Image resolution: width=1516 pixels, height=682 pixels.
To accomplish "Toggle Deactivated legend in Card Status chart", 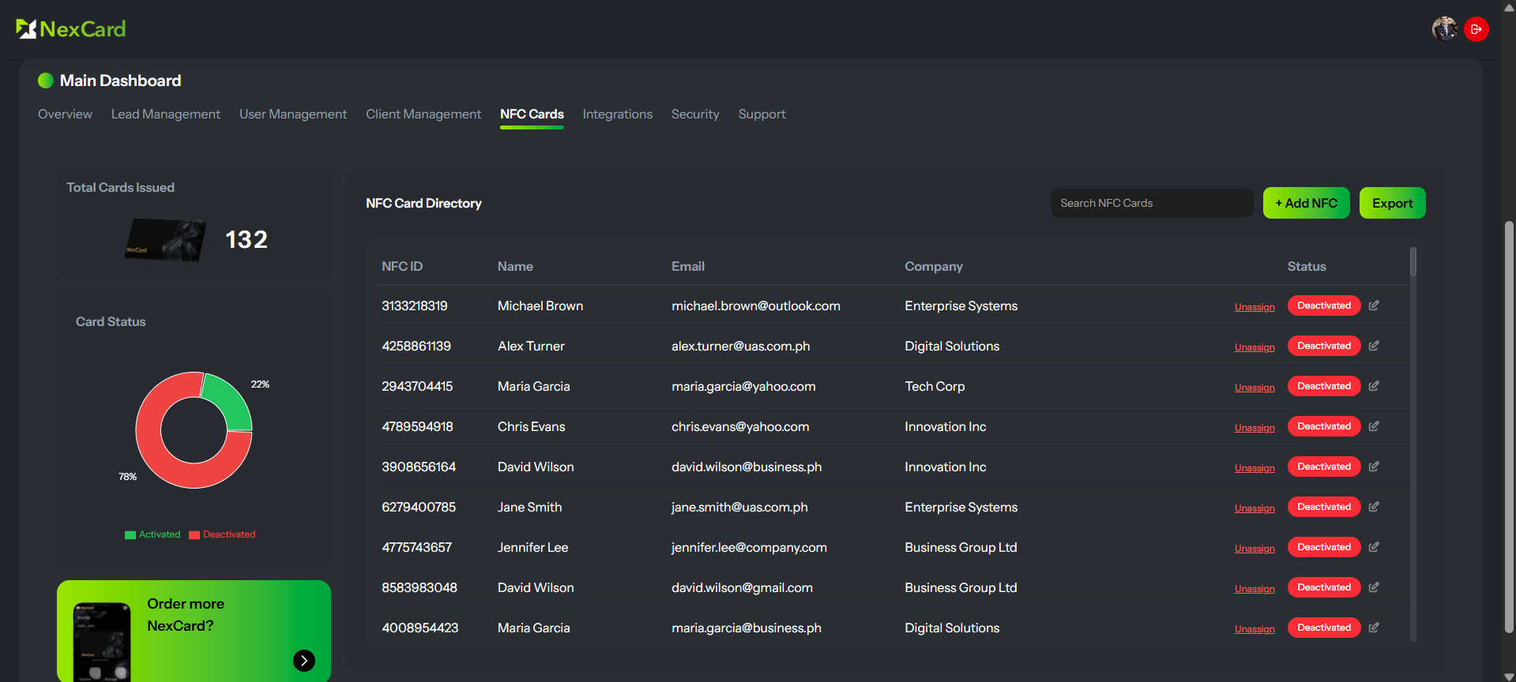I will pos(222,534).
